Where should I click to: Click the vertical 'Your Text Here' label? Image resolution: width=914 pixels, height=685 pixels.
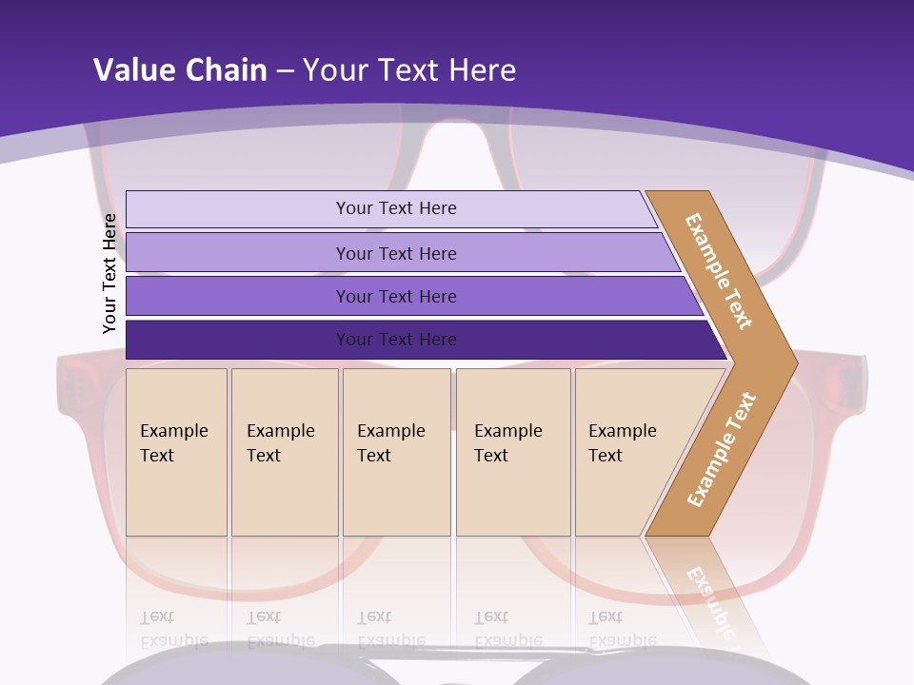coord(109,273)
